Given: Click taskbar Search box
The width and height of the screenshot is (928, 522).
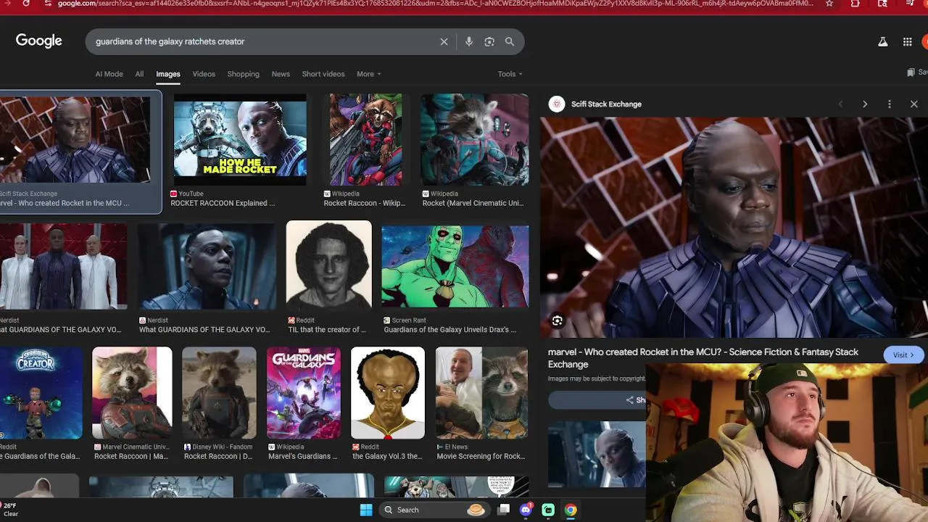Looking at the screenshot, I should 434,510.
